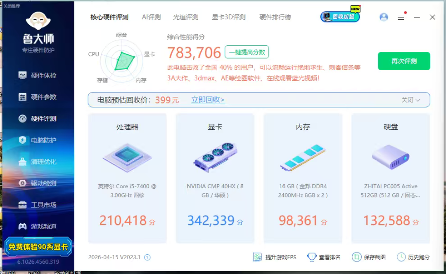Switch to the 硬件排行榜 tab
The height and width of the screenshot is (274, 446).
point(275,17)
